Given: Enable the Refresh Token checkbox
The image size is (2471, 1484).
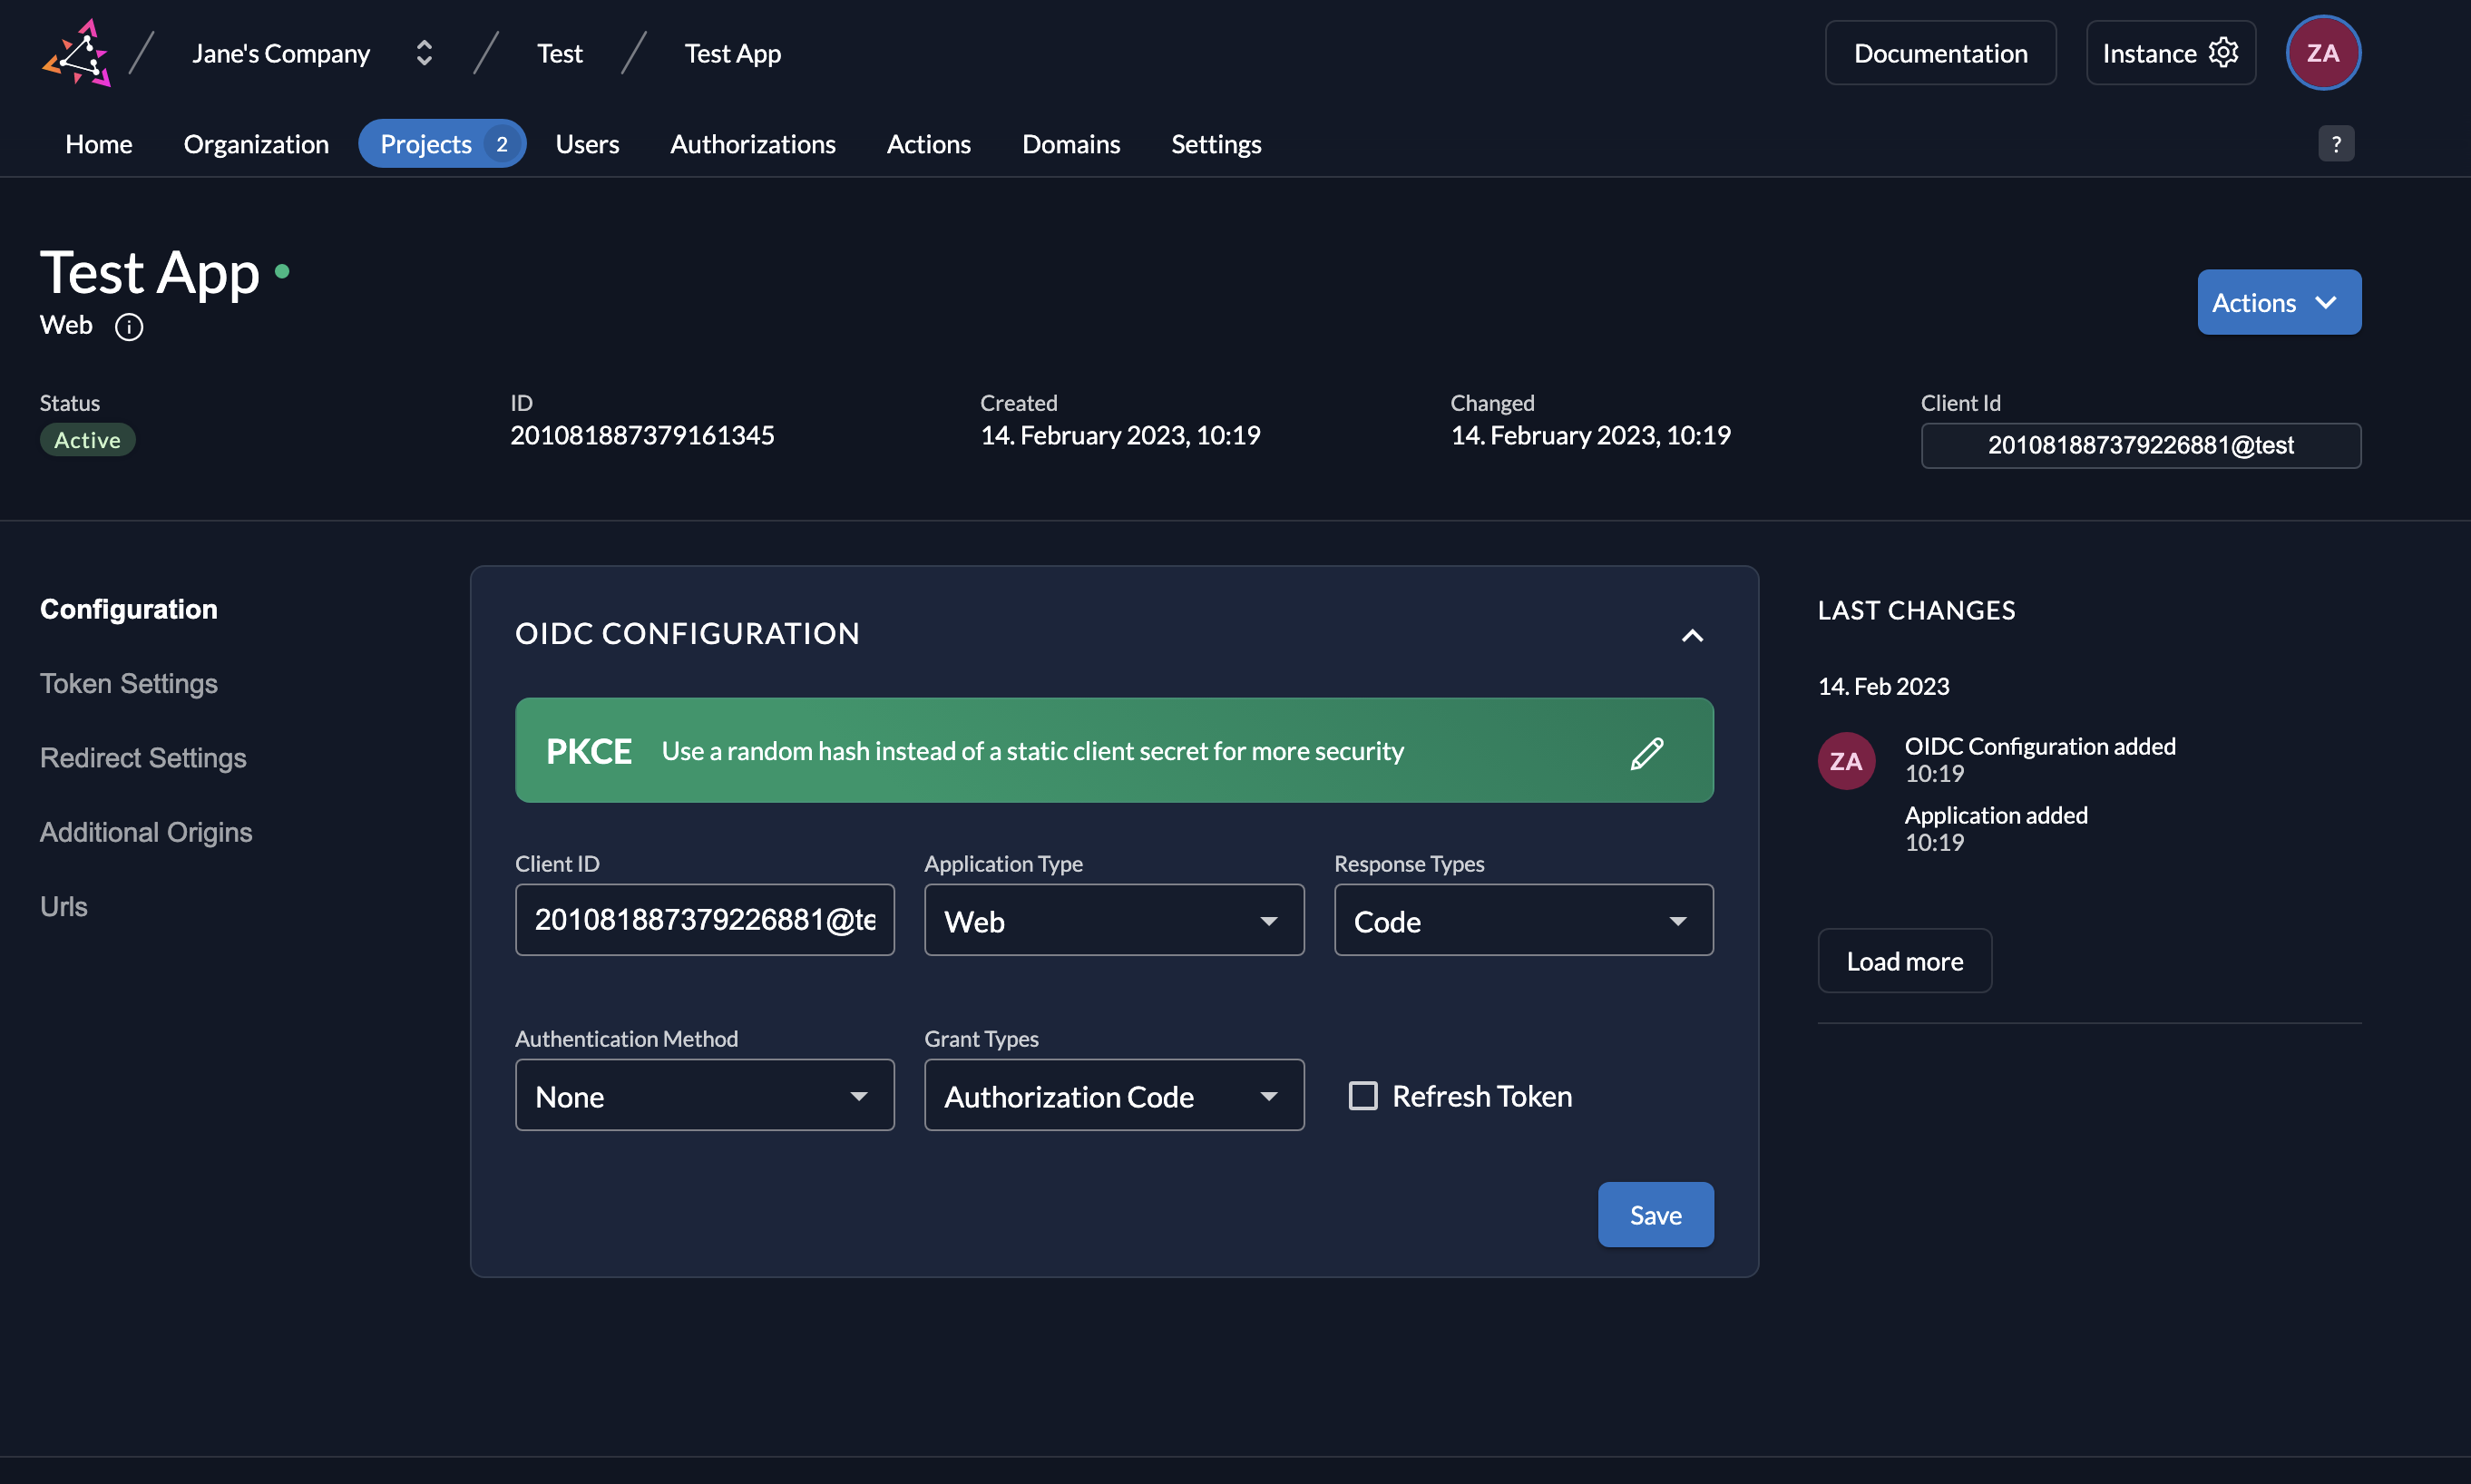Looking at the screenshot, I should tap(1362, 1095).
